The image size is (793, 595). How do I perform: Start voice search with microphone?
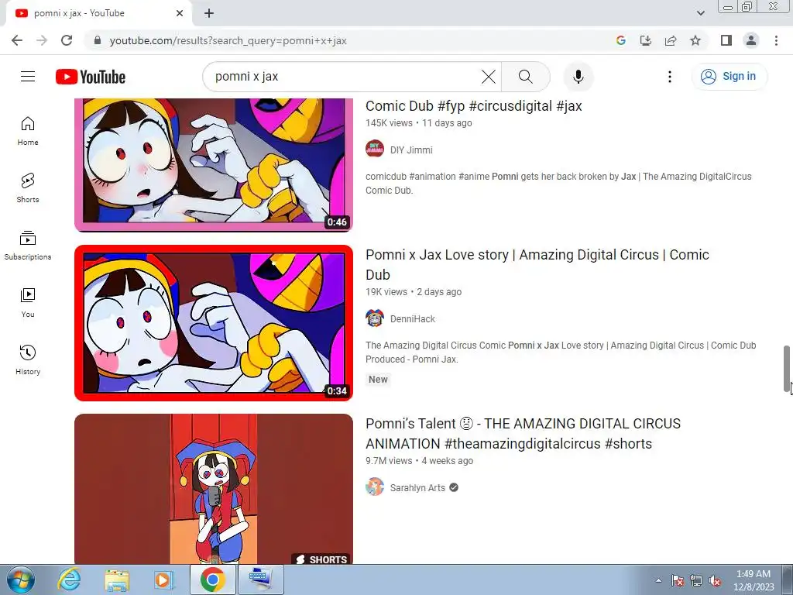[578, 77]
